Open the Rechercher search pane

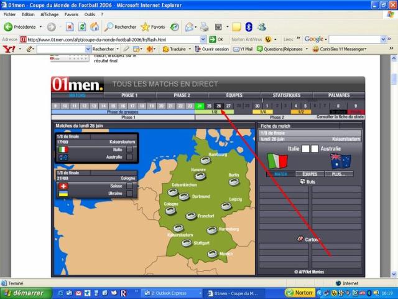coord(120,27)
